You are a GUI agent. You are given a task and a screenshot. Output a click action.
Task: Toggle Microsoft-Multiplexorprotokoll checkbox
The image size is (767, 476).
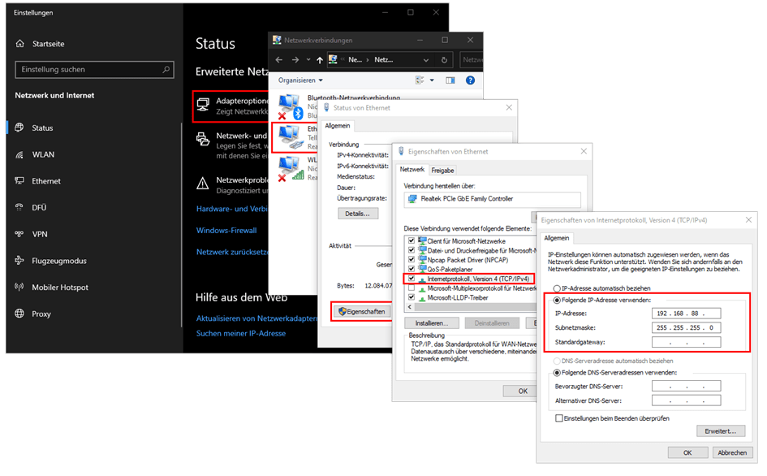pos(412,288)
